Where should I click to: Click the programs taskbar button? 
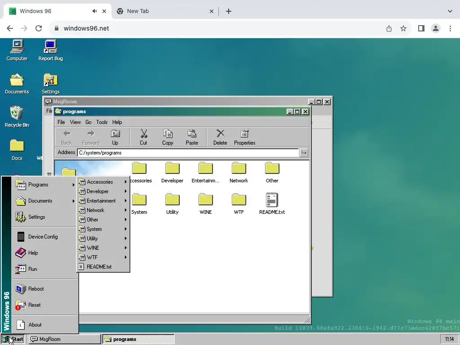pyautogui.click(x=138, y=339)
